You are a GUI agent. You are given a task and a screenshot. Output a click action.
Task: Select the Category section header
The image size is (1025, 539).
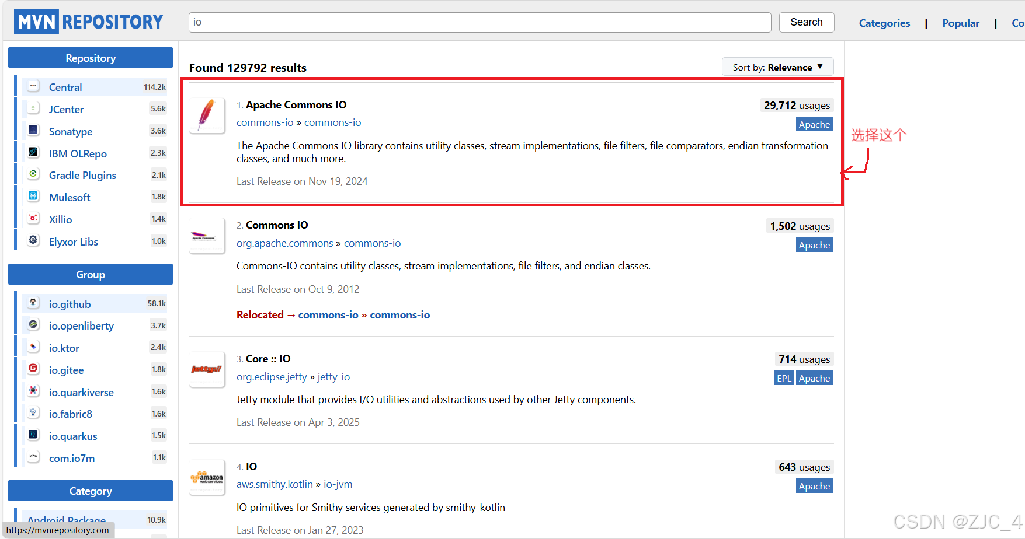pos(91,491)
